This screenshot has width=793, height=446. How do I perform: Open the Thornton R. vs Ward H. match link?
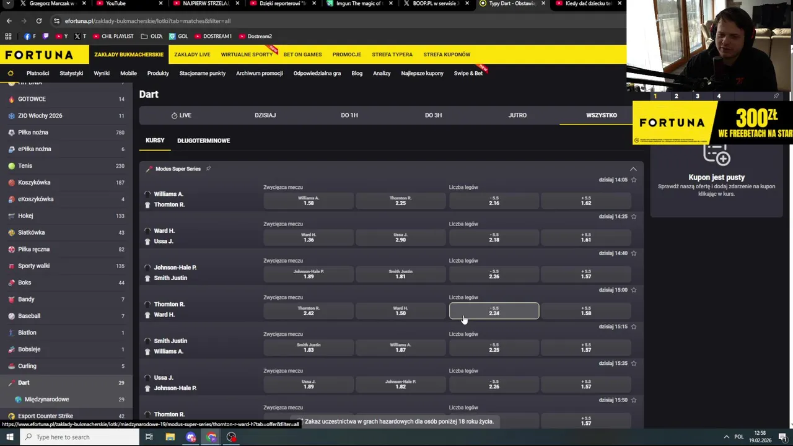click(169, 310)
